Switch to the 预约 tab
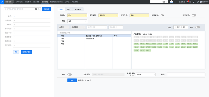This screenshot has height=97, width=209. pyautogui.click(x=69, y=10)
